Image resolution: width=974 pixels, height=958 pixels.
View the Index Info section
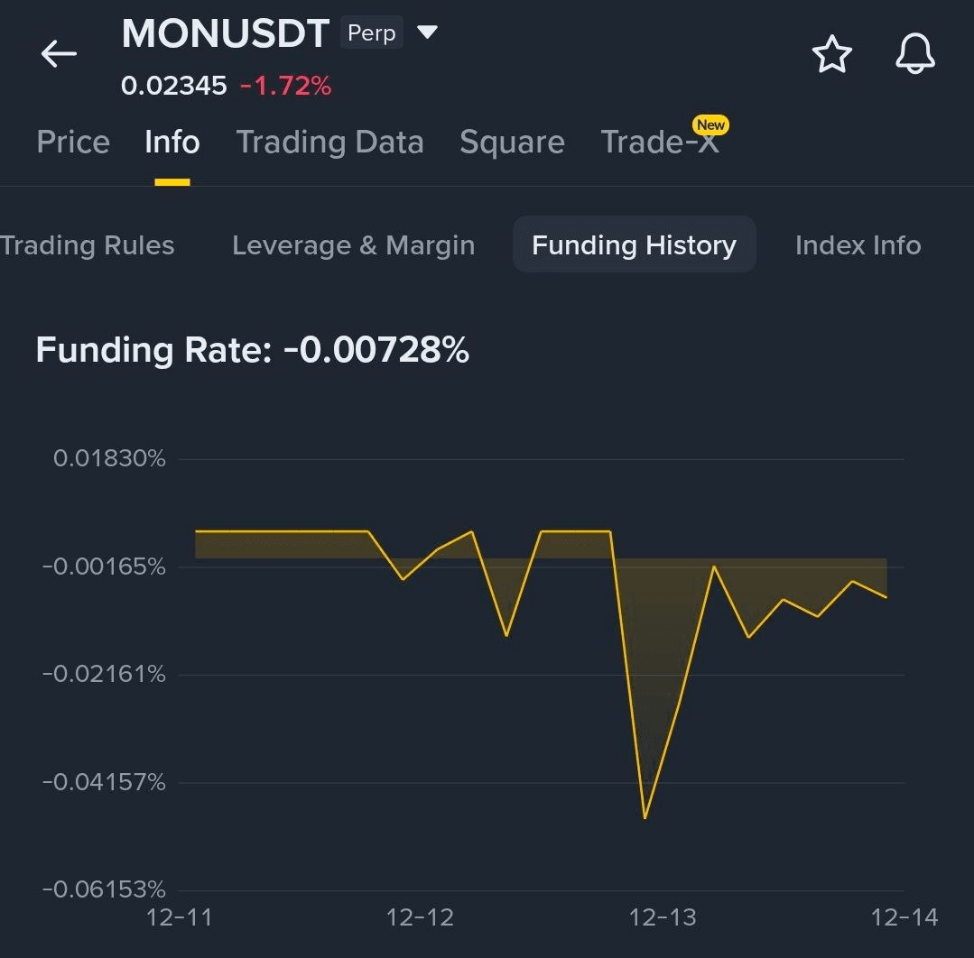pyautogui.click(x=858, y=245)
